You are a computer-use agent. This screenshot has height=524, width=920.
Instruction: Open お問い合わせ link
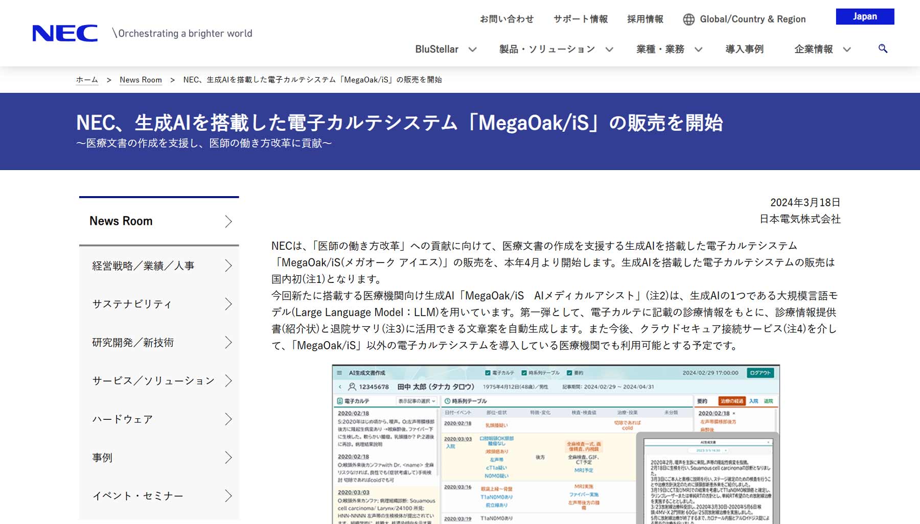coord(507,19)
